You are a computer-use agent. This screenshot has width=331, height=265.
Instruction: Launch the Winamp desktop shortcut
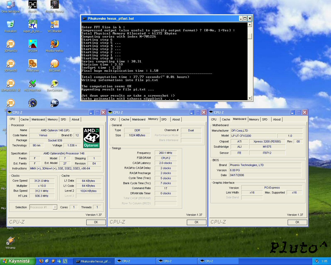(x=10, y=243)
